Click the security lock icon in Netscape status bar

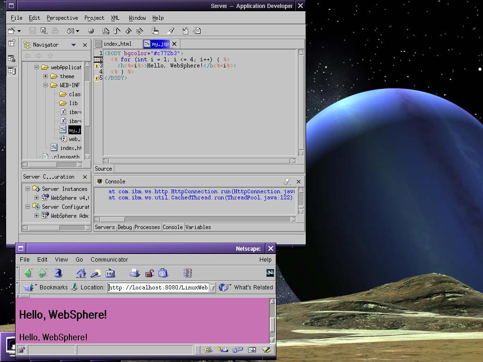[x=21, y=350]
